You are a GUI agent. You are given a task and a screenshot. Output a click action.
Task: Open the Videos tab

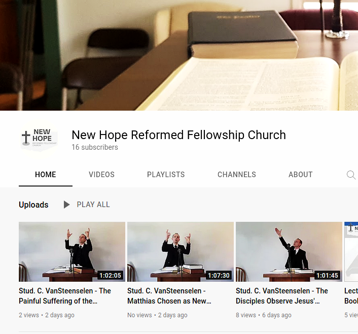(101, 175)
